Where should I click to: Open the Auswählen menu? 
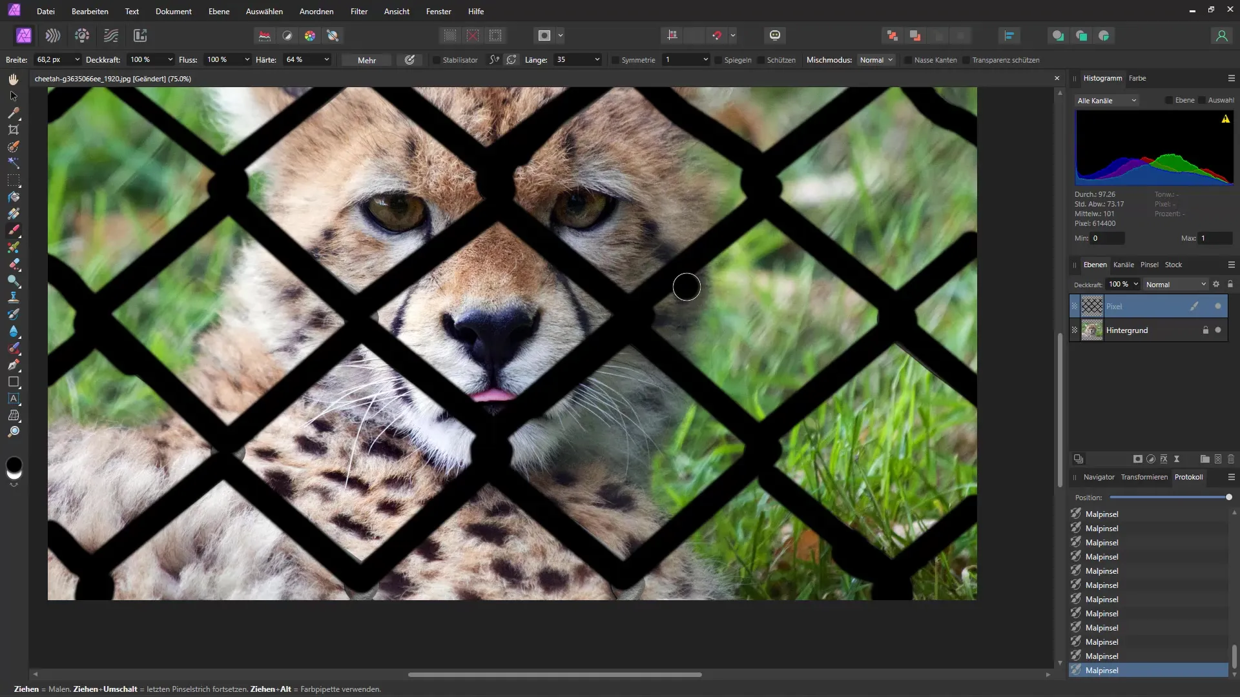[264, 12]
